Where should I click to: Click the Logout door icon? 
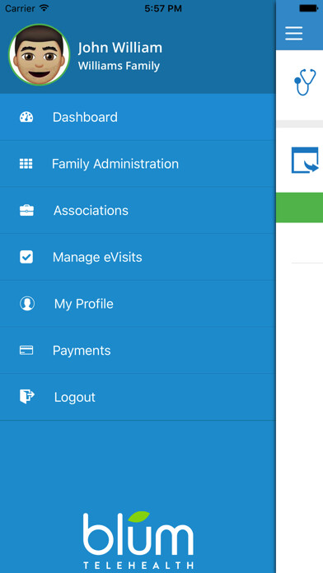tap(27, 397)
